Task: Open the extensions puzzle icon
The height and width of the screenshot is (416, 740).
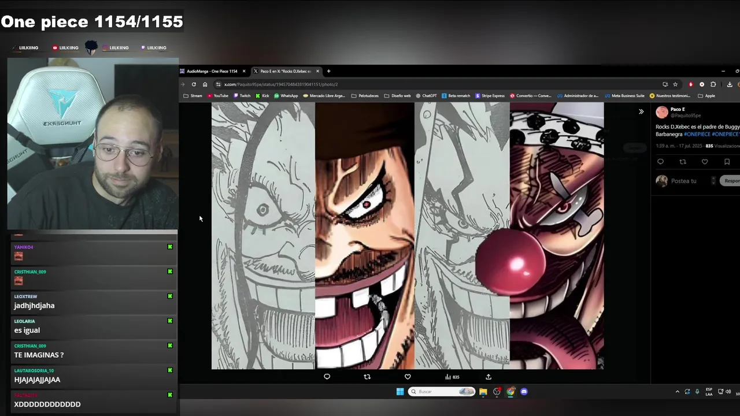Action: (x=713, y=84)
